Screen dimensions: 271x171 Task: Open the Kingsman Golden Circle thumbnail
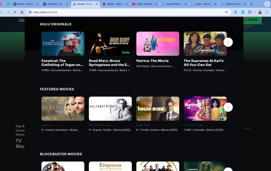point(110,166)
